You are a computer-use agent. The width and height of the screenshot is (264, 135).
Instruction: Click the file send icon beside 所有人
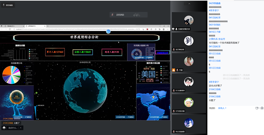coord(257,108)
